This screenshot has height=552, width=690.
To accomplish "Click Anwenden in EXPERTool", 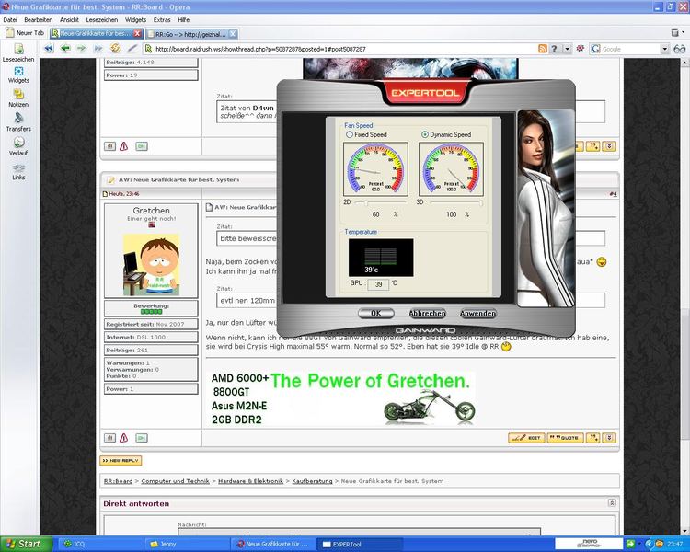I will [x=477, y=313].
